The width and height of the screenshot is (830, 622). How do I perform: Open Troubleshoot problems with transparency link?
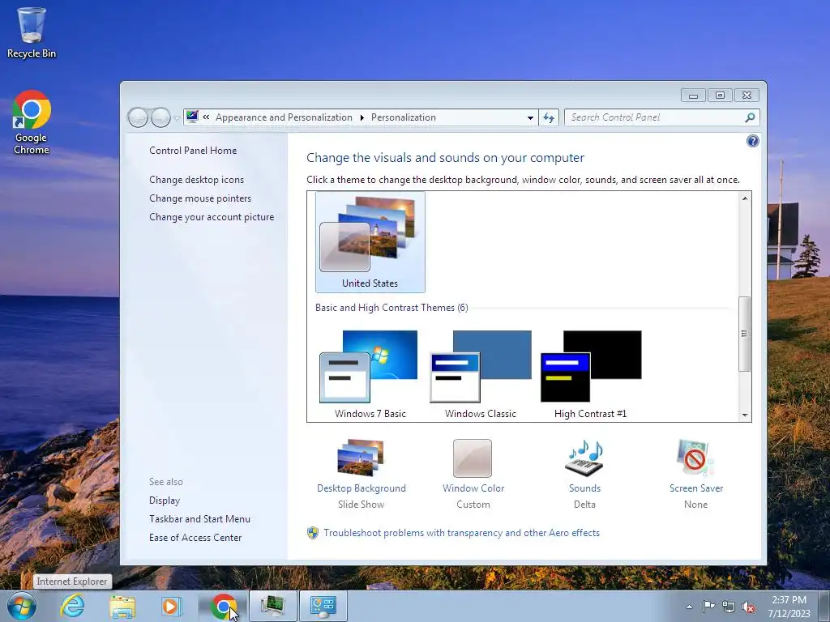[461, 533]
